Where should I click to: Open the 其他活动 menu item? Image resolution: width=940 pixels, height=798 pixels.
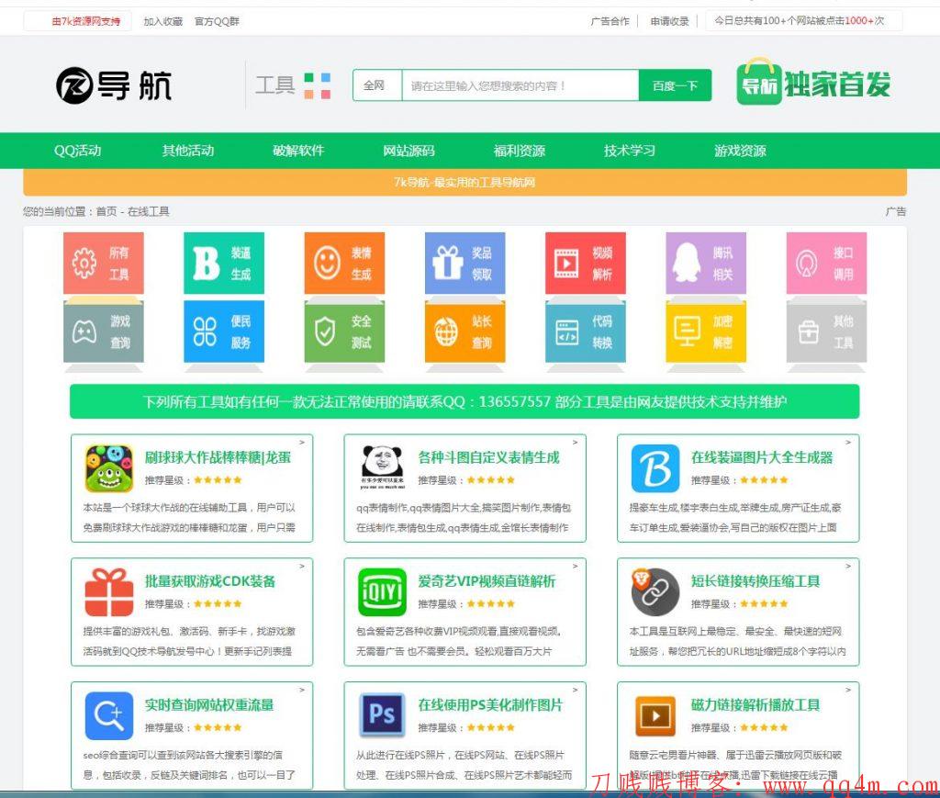click(x=188, y=151)
